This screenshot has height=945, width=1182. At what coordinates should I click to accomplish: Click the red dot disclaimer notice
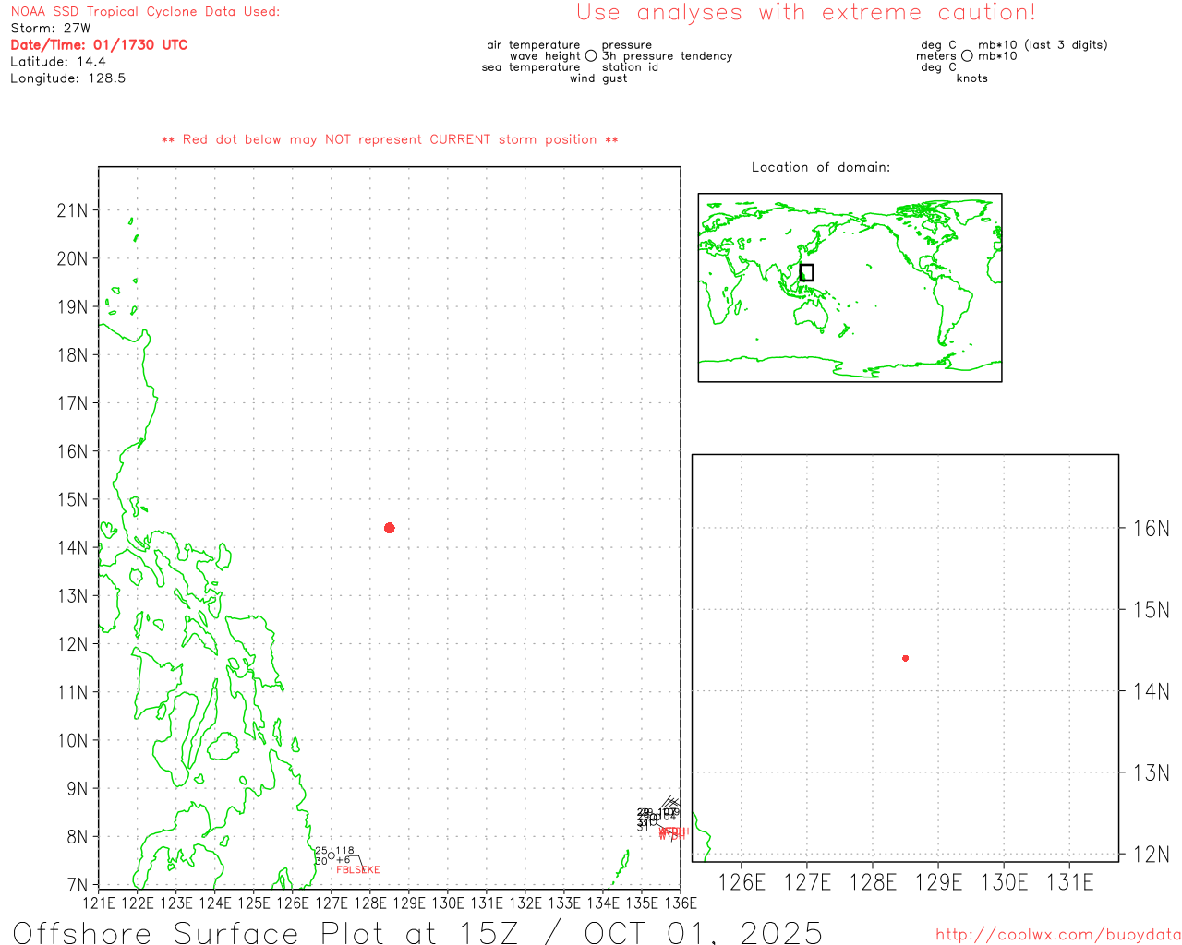390,139
